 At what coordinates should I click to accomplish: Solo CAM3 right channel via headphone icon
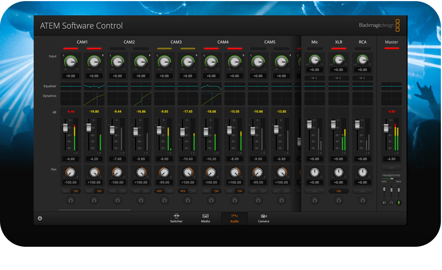[188, 200]
